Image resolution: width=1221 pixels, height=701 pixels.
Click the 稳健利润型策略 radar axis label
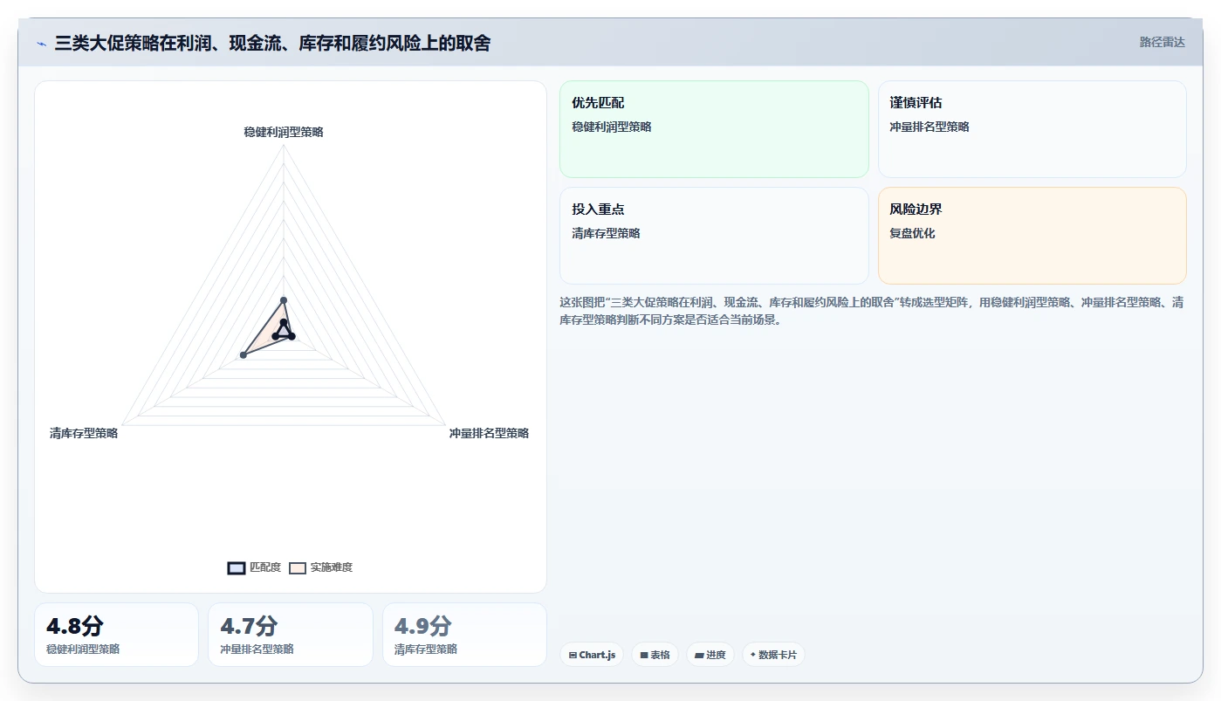284,132
